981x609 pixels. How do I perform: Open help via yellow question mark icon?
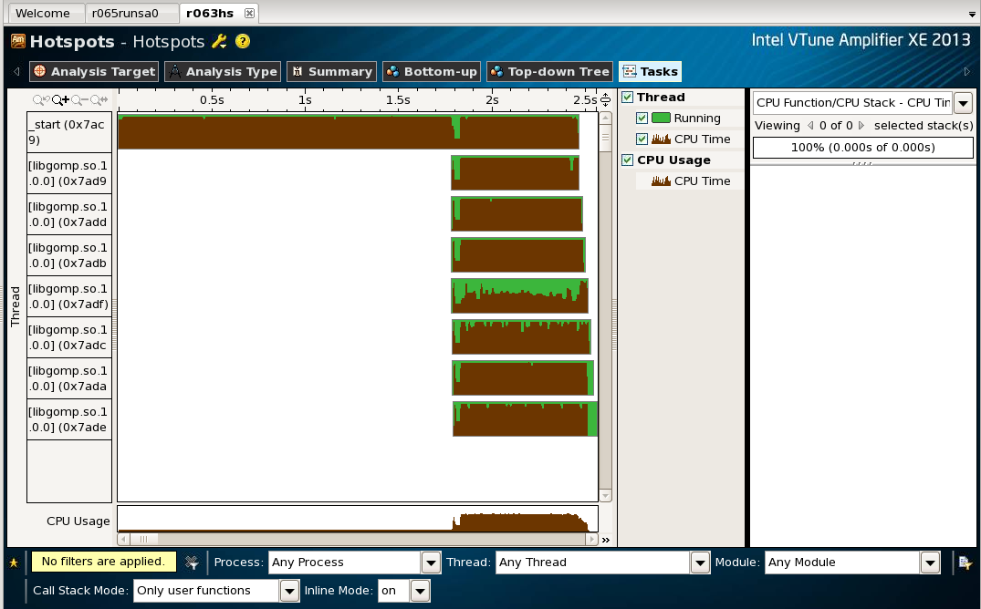point(243,41)
